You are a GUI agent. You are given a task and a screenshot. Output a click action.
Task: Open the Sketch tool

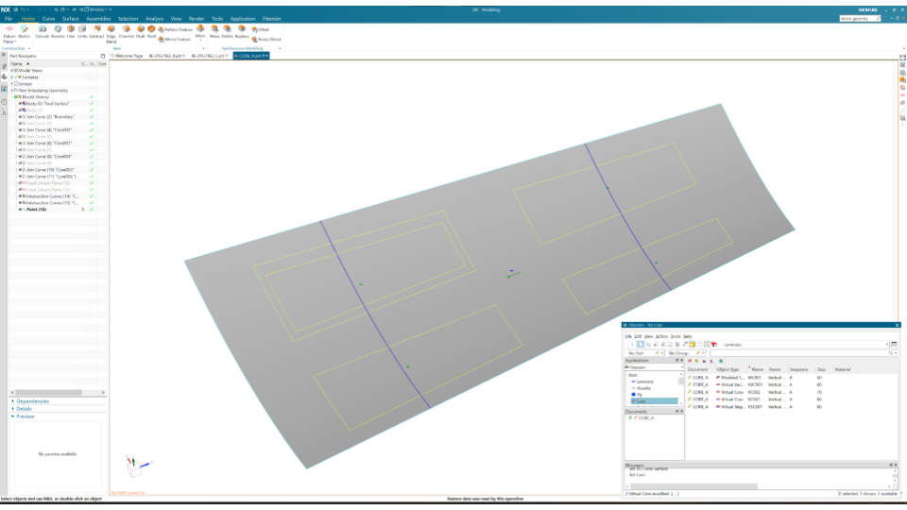(x=24, y=30)
